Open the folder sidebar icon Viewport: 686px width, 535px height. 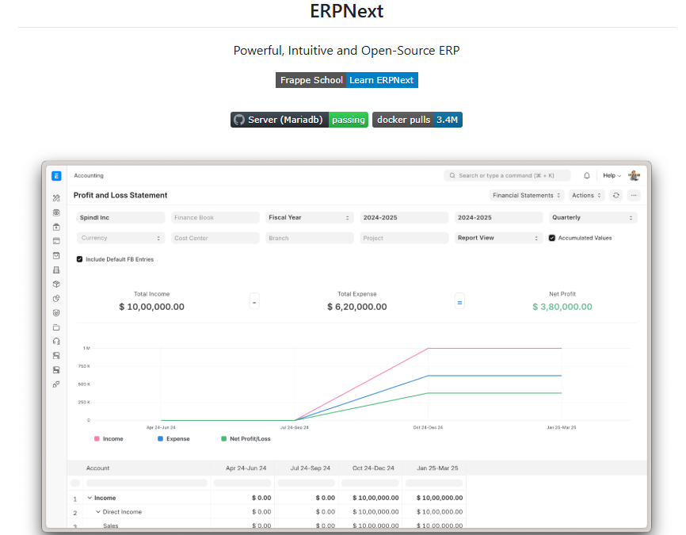coord(56,327)
